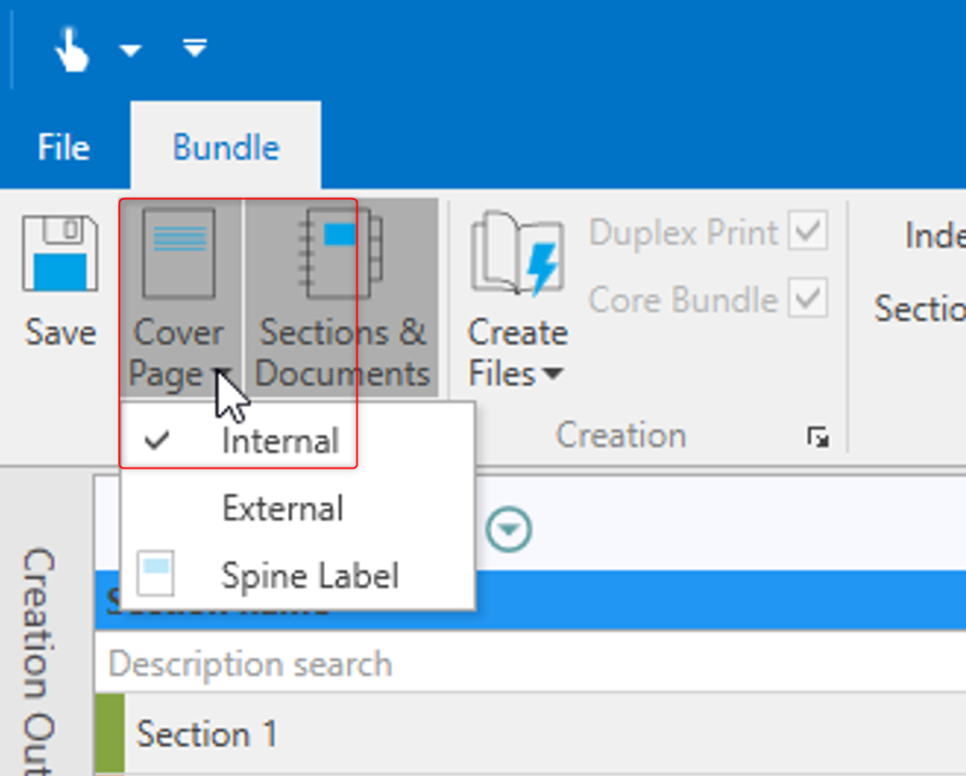Deselect the checked Internal option

click(x=282, y=441)
